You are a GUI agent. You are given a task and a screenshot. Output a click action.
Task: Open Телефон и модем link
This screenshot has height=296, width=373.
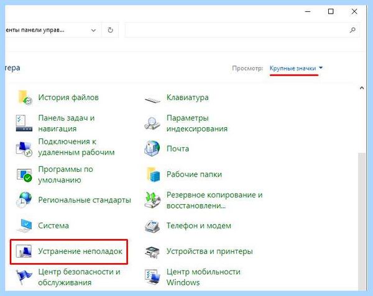click(199, 225)
